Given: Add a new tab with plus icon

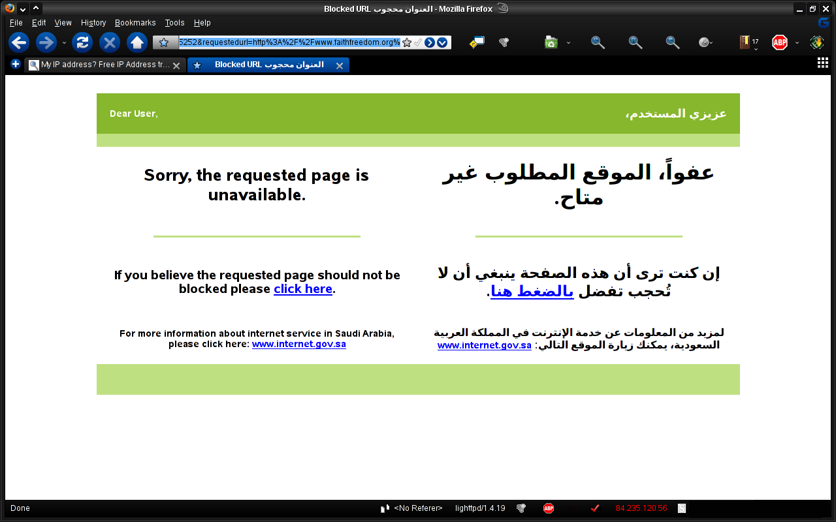Looking at the screenshot, I should [16, 64].
